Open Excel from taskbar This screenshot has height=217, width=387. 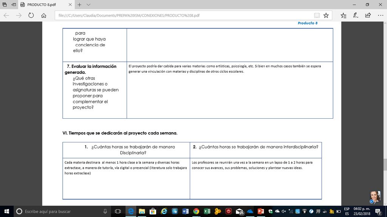(207, 211)
